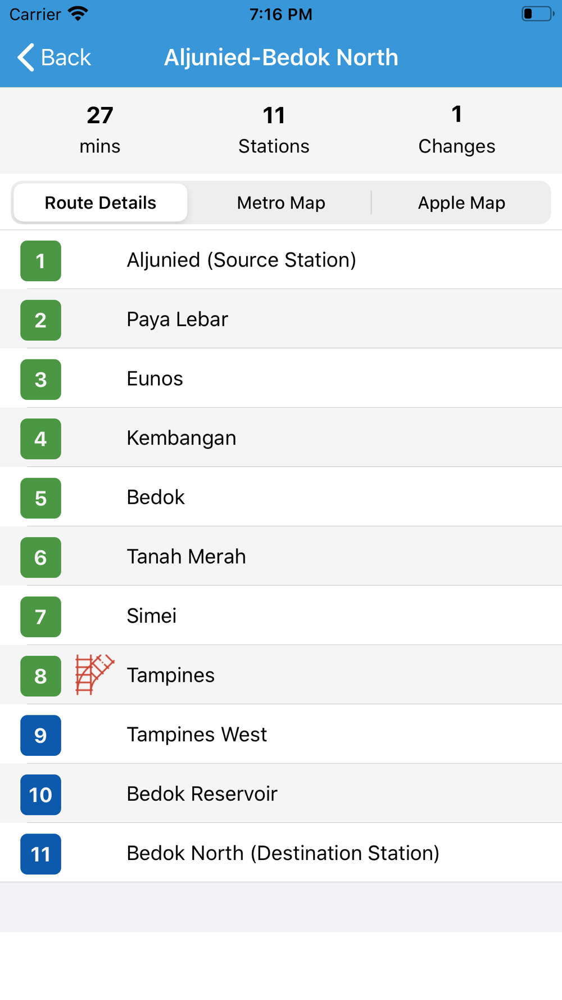Switch to the Metro Map tab
The image size is (562, 1000).
pos(281,202)
